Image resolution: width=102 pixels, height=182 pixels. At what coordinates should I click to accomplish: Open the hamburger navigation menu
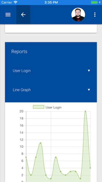click(x=8, y=15)
